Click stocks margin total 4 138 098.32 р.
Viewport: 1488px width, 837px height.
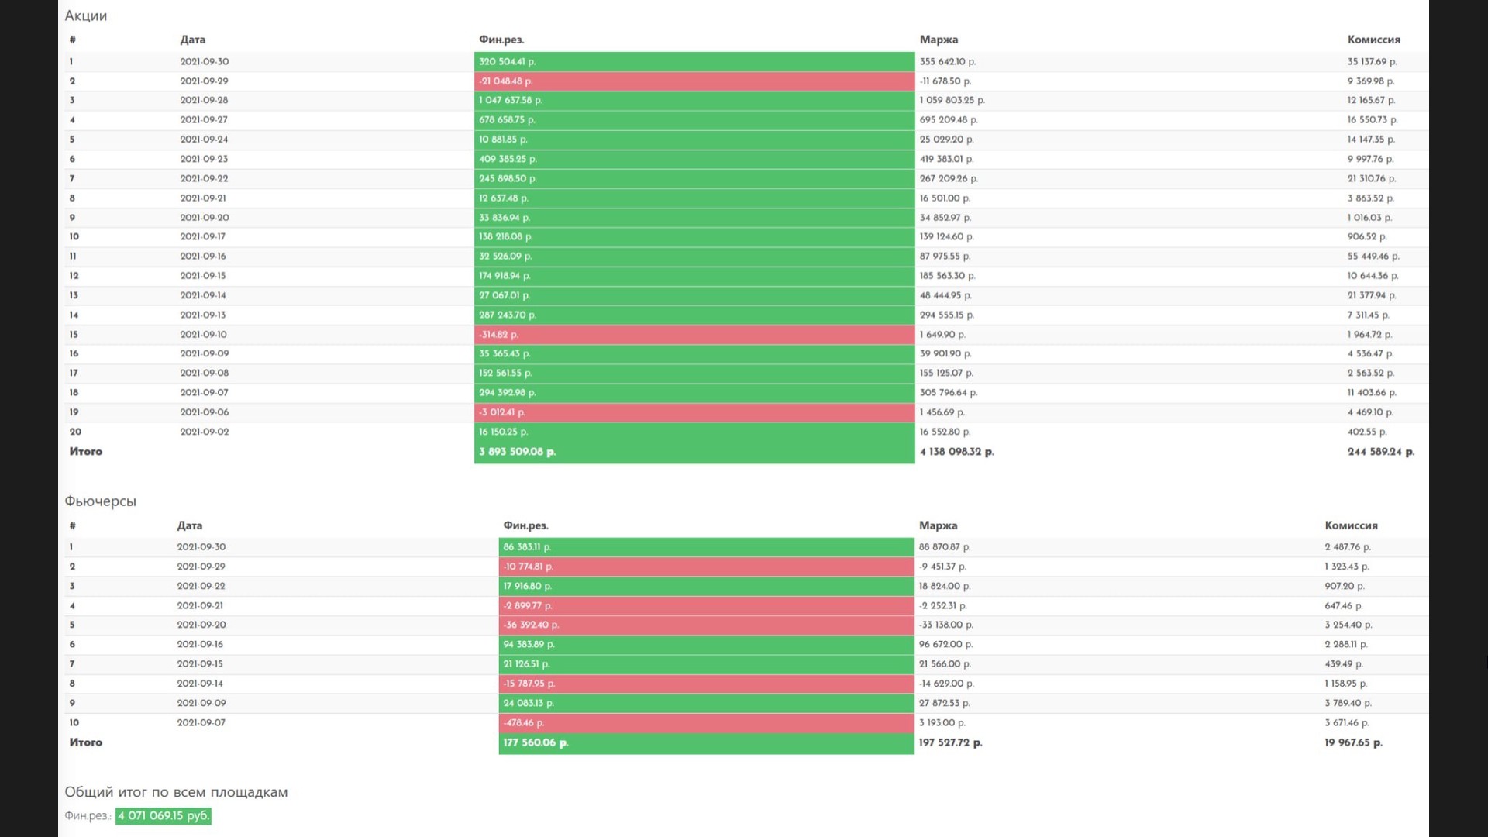point(956,452)
